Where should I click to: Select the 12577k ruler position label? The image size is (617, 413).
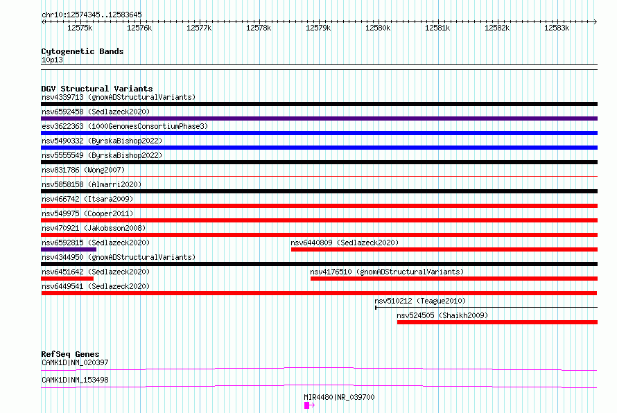click(199, 28)
